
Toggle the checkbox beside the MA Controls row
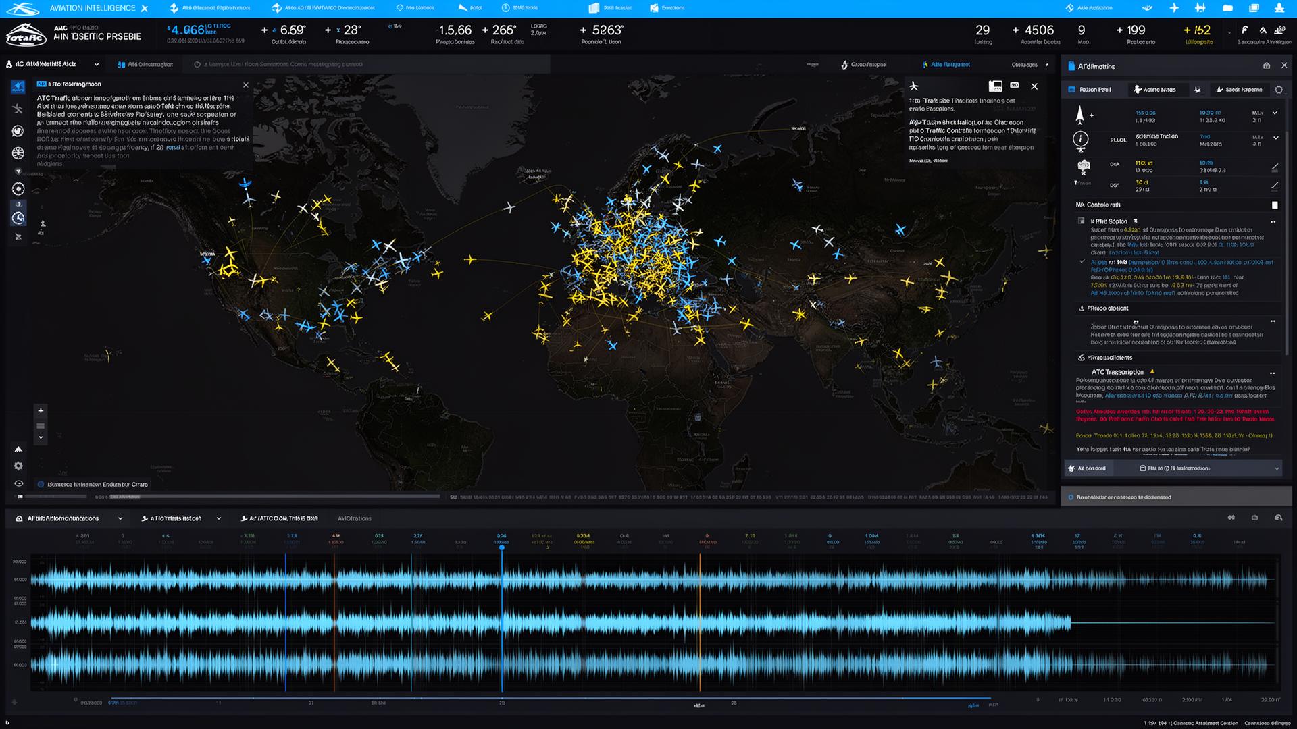tap(1275, 205)
